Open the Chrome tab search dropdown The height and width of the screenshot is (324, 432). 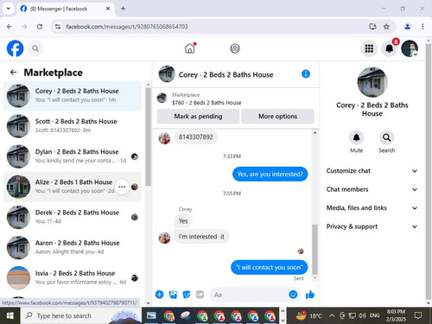[x=9, y=9]
